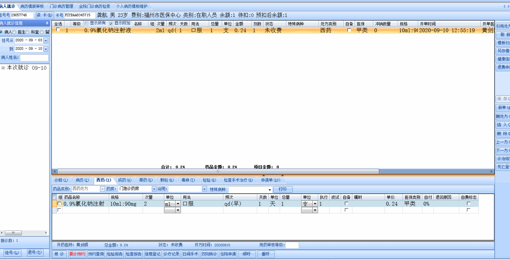Tick the 全选 checkbox
The image size is (510, 260).
point(58,30)
